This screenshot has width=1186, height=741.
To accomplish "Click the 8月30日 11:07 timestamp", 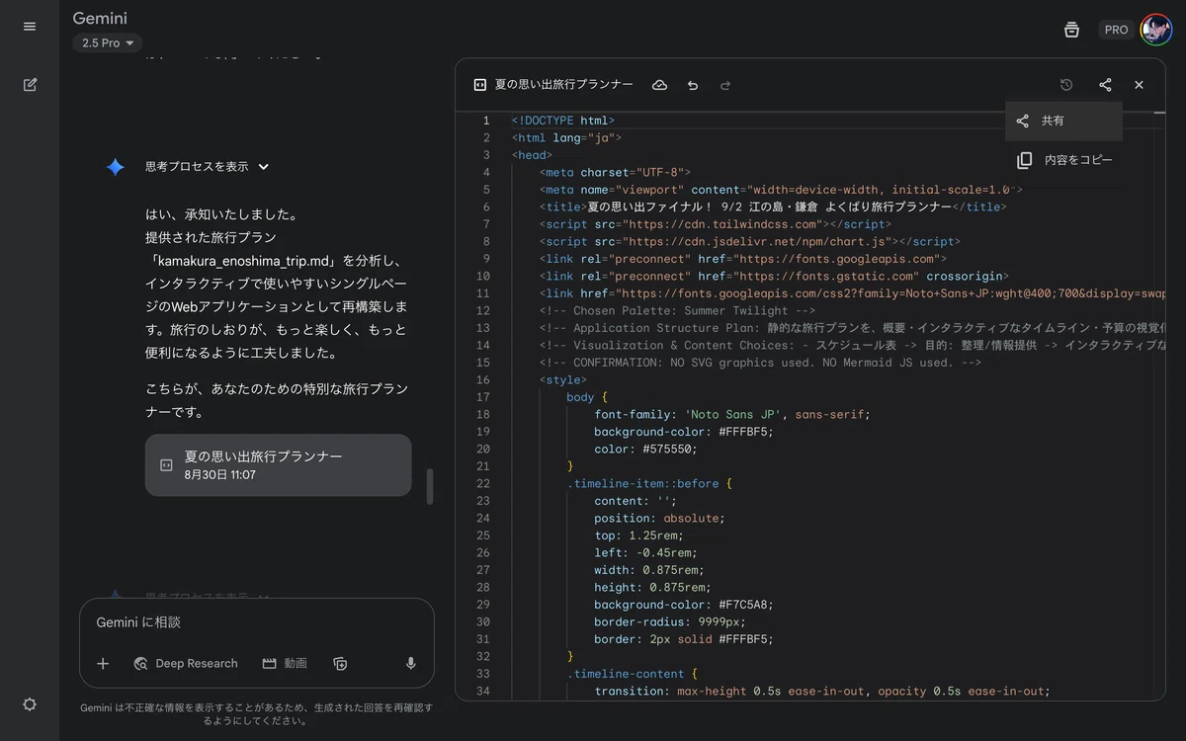I will click(220, 475).
